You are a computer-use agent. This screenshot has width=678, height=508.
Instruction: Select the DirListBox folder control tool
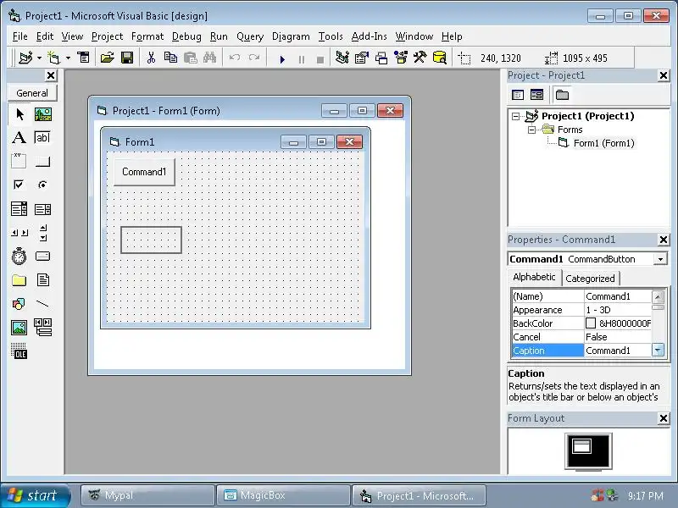pos(19,280)
